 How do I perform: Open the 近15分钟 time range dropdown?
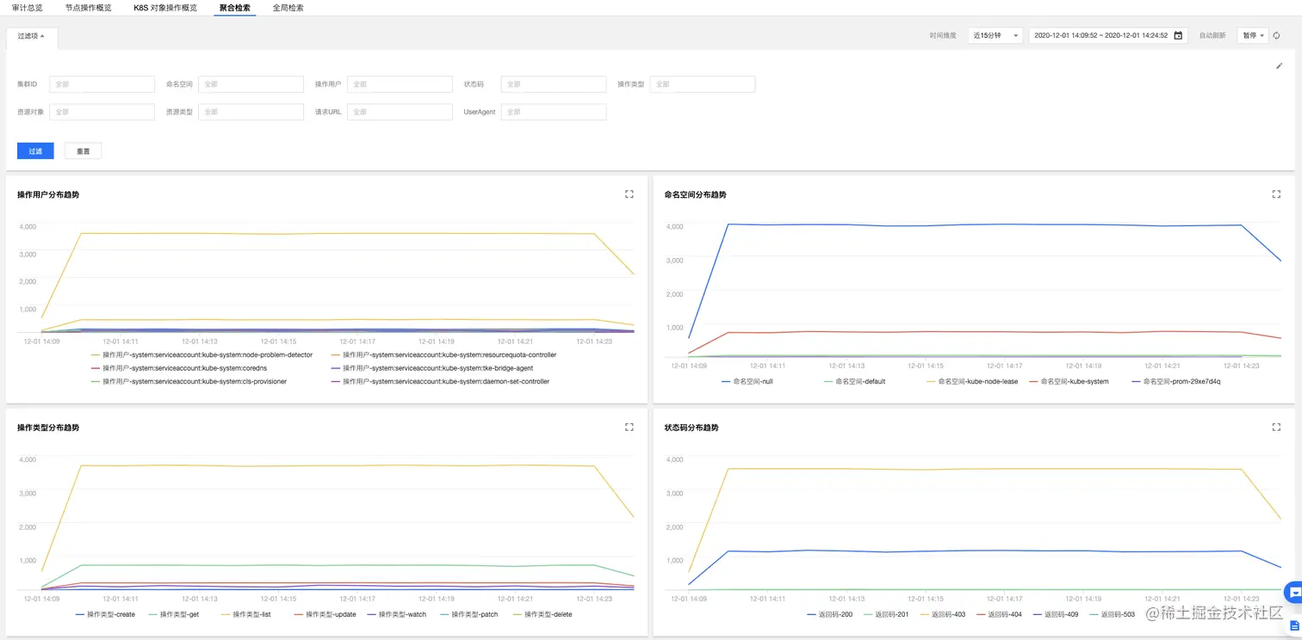click(995, 35)
